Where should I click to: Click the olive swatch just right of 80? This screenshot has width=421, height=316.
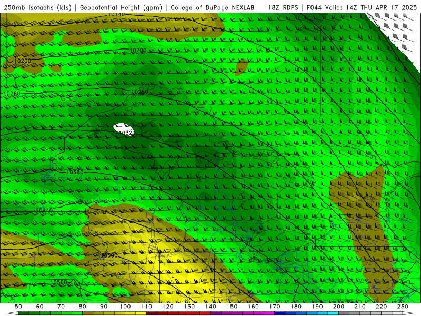pyautogui.click(x=88, y=313)
